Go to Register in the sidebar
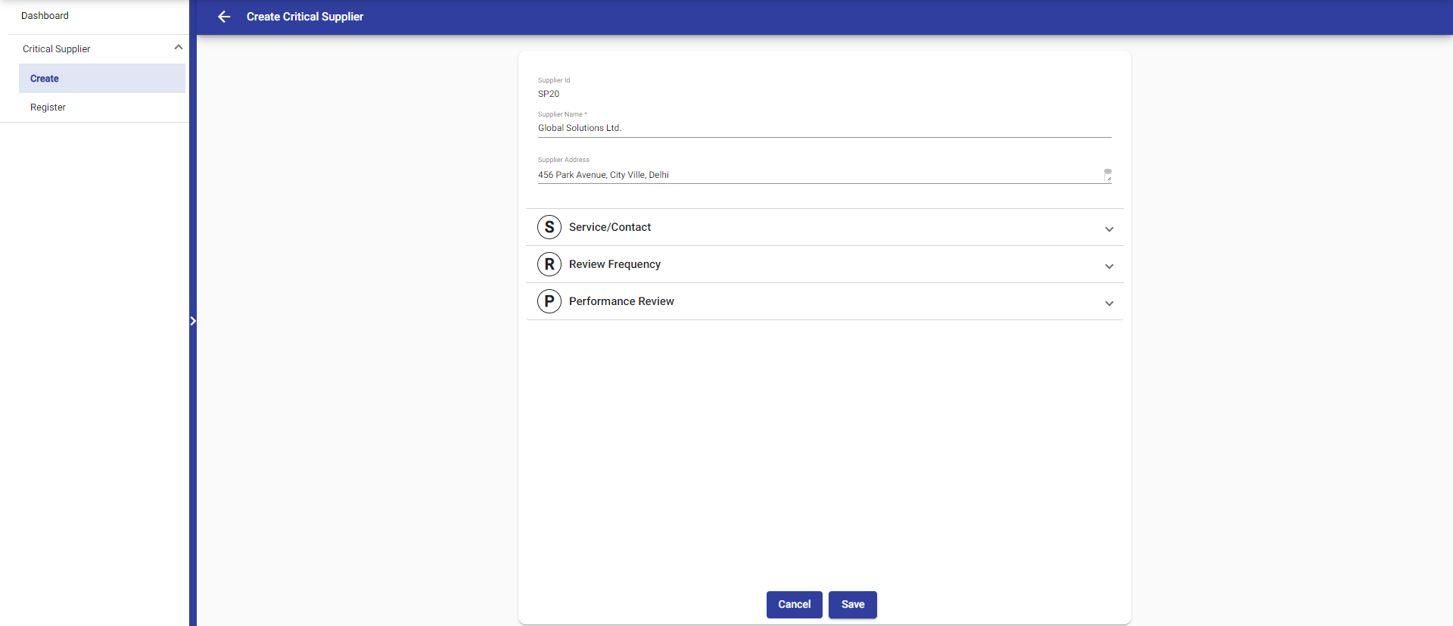This screenshot has width=1453, height=626. pyautogui.click(x=48, y=107)
